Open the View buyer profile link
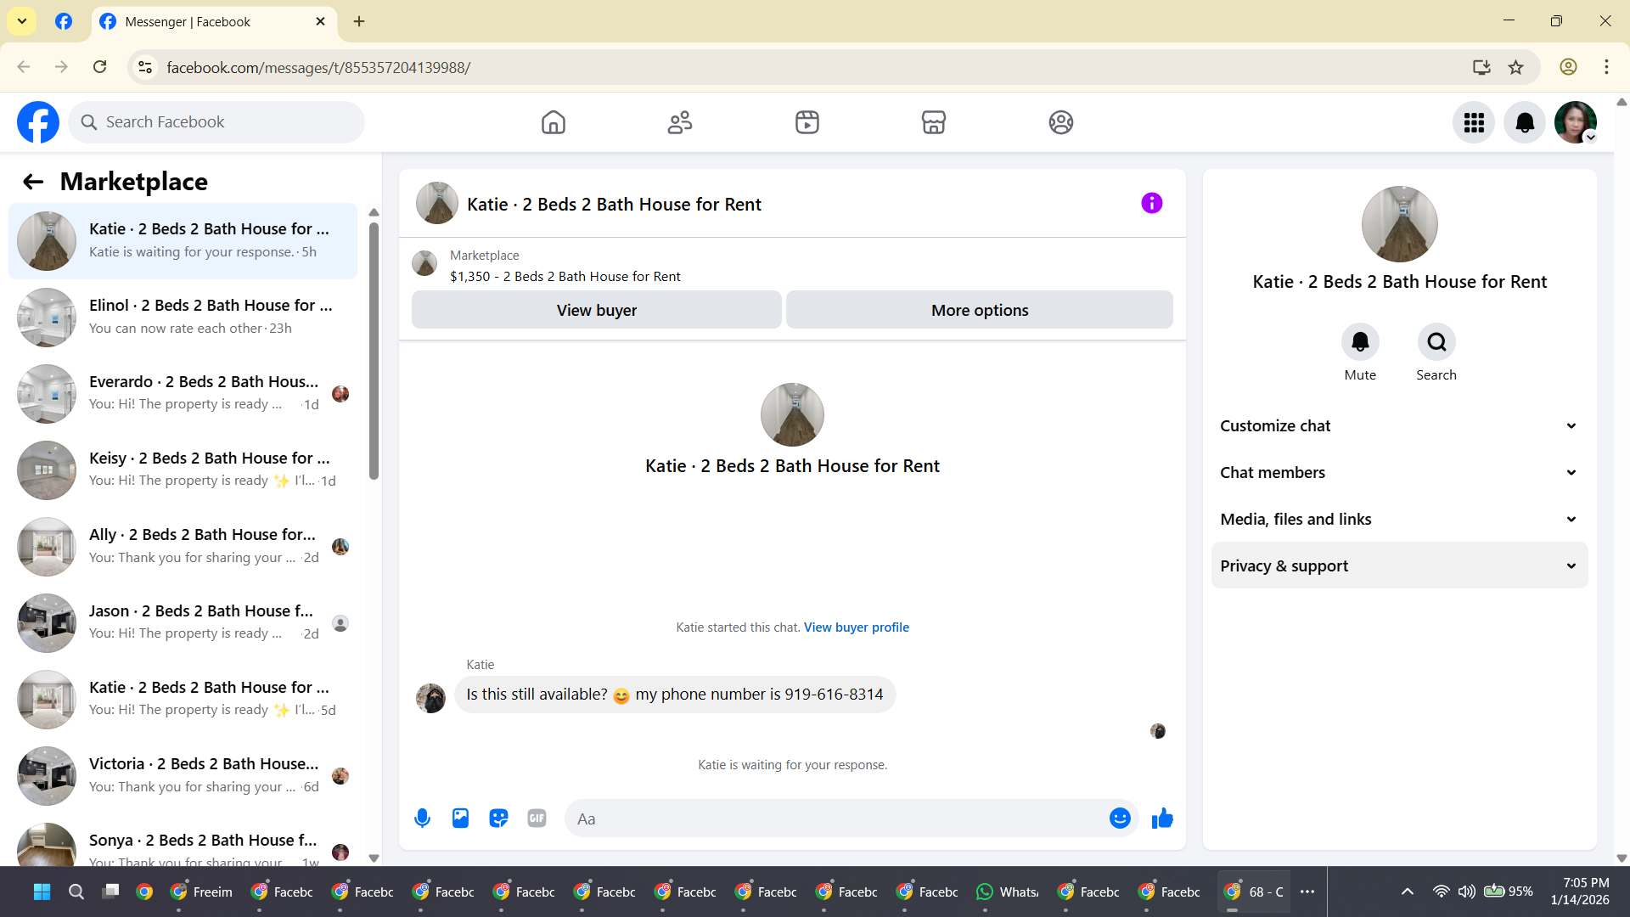The height and width of the screenshot is (917, 1630). pos(856,627)
